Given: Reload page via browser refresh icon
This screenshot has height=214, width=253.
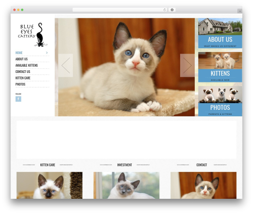Looking at the screenshot, I should [x=164, y=10].
